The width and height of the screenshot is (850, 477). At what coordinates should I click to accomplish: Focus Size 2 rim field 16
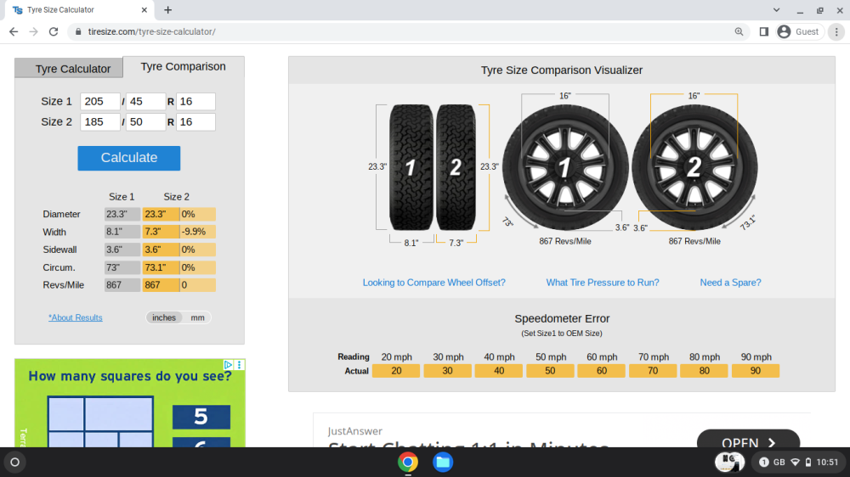tap(195, 122)
